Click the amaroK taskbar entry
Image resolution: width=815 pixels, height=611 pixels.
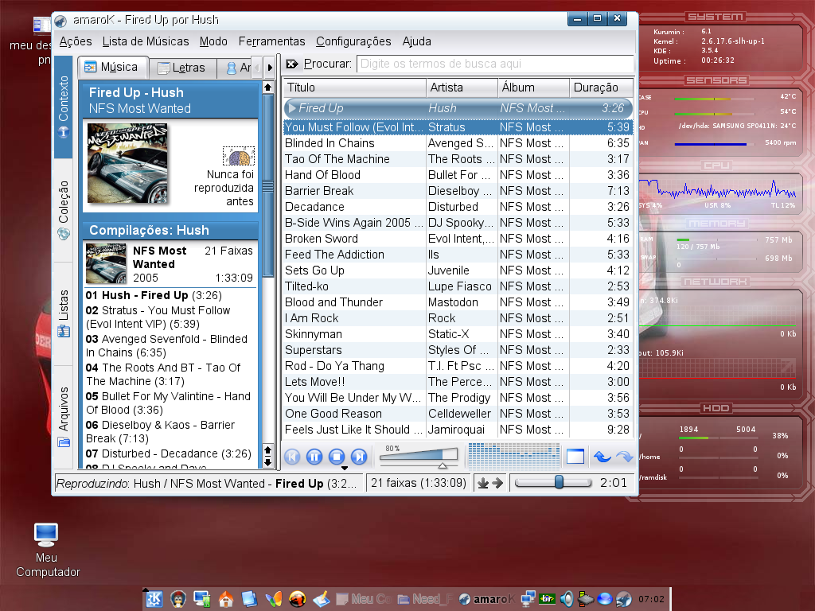click(487, 599)
